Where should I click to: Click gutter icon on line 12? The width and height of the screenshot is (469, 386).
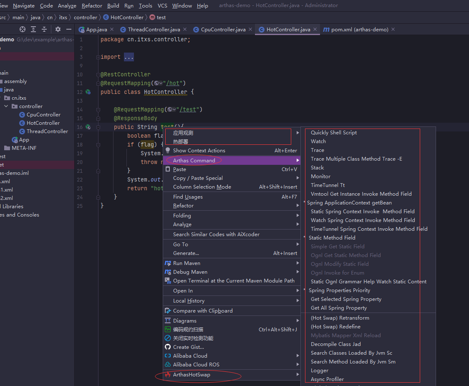pos(88,92)
